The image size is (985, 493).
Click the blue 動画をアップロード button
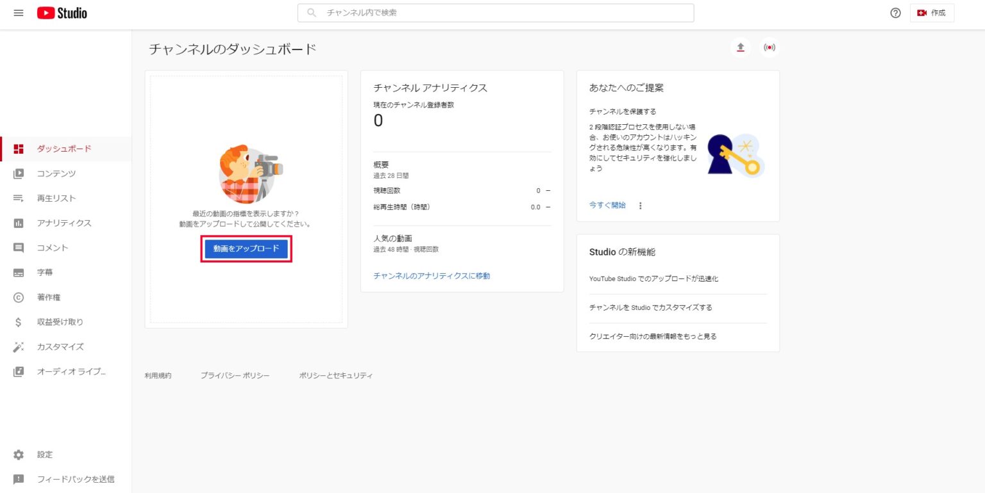tap(246, 248)
